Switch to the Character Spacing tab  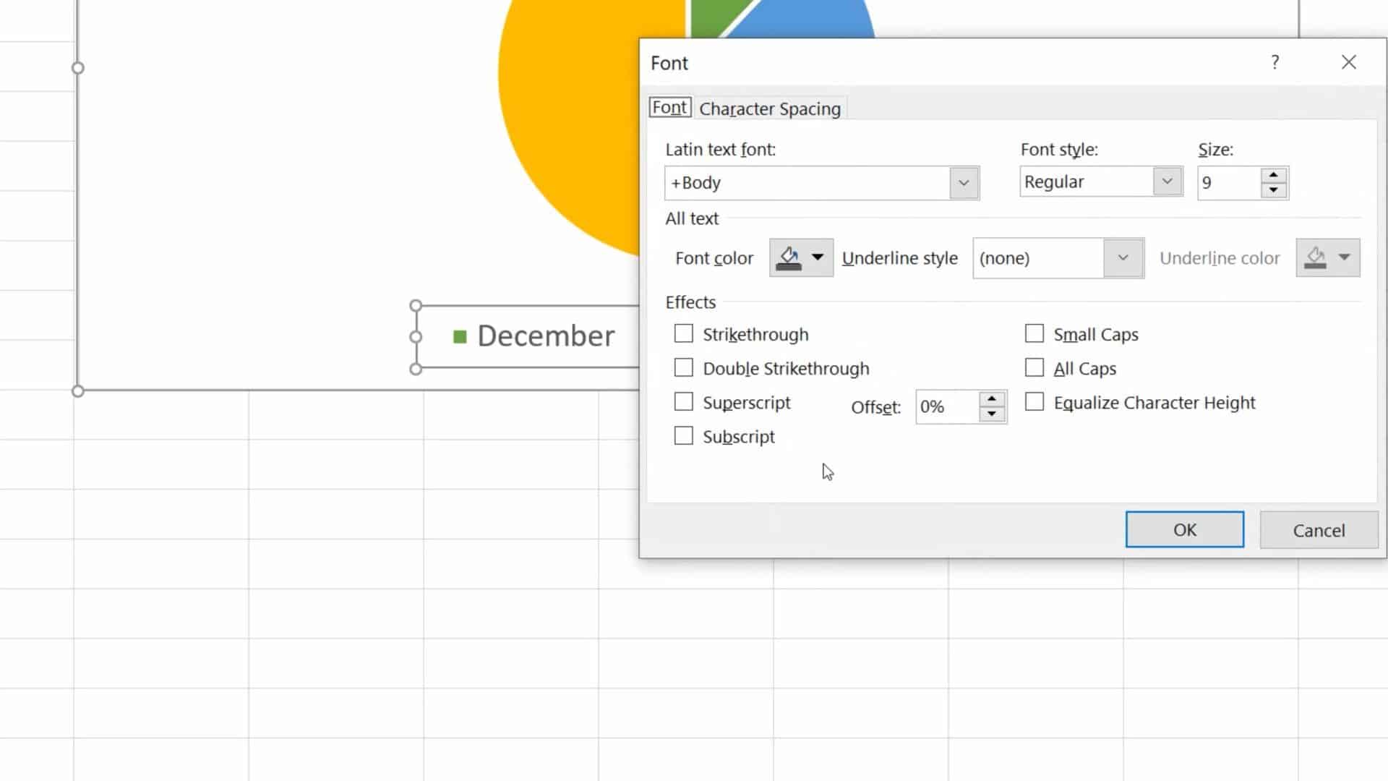click(770, 108)
